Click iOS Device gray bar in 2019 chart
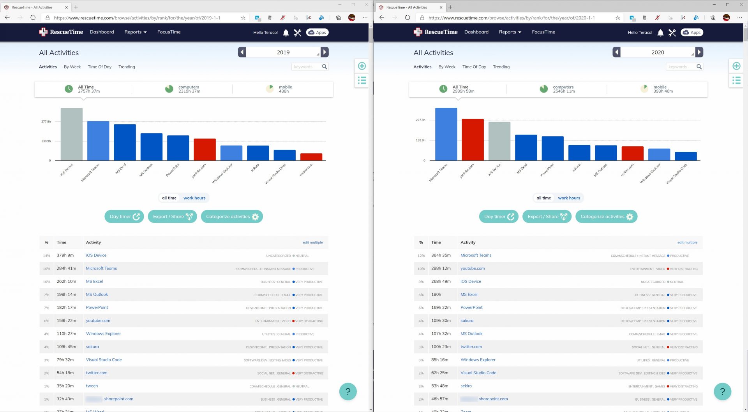 tap(72, 134)
